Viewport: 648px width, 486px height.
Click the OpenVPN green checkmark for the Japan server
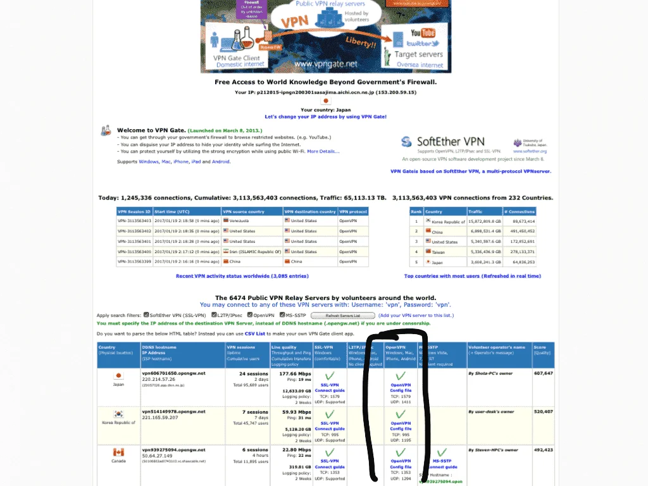tap(401, 376)
